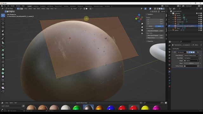Viewport: 203px width, 114px height.
Task: Enable edge select mode
Action: (20, 9)
